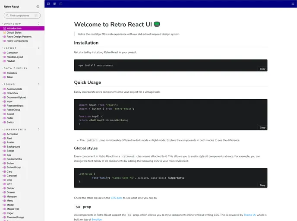Open the Emotion link
This screenshot has width=297, height=221.
97,219
